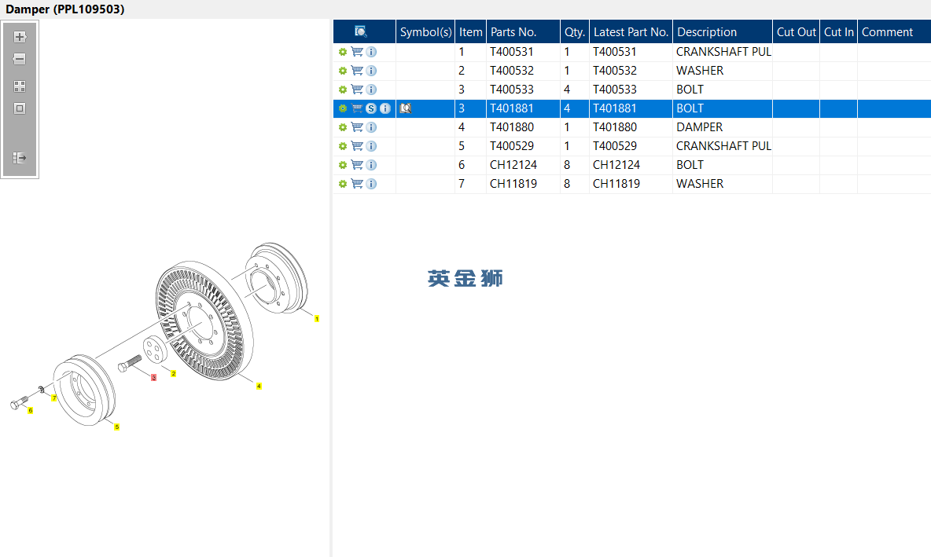Click the zoom out minus icon
This screenshot has width=931, height=557.
pyautogui.click(x=20, y=59)
